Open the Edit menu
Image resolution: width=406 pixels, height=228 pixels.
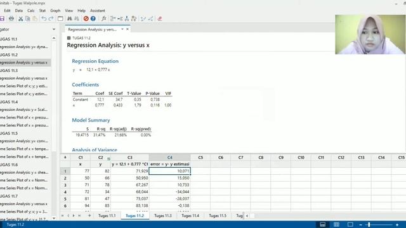(7, 11)
